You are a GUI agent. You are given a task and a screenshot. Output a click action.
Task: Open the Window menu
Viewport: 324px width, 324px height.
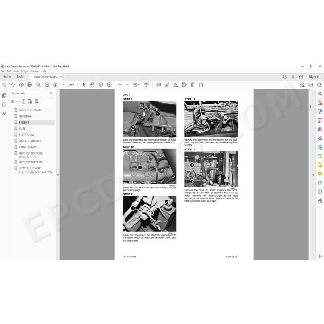[35, 71]
